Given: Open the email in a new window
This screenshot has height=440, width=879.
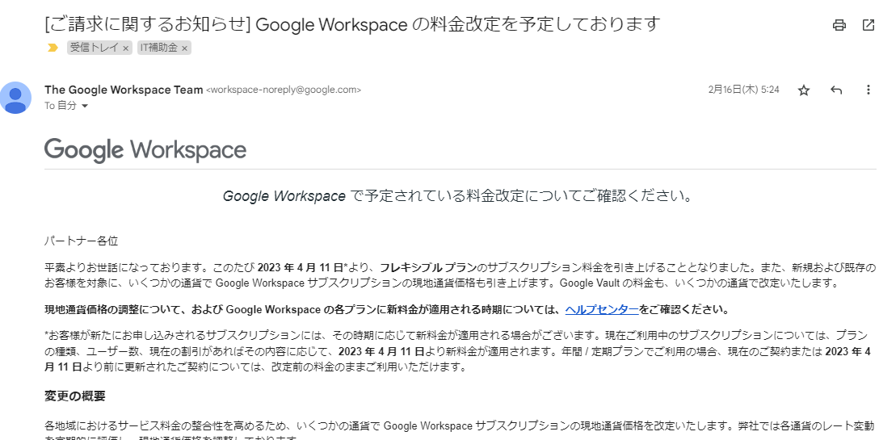Looking at the screenshot, I should [x=868, y=25].
